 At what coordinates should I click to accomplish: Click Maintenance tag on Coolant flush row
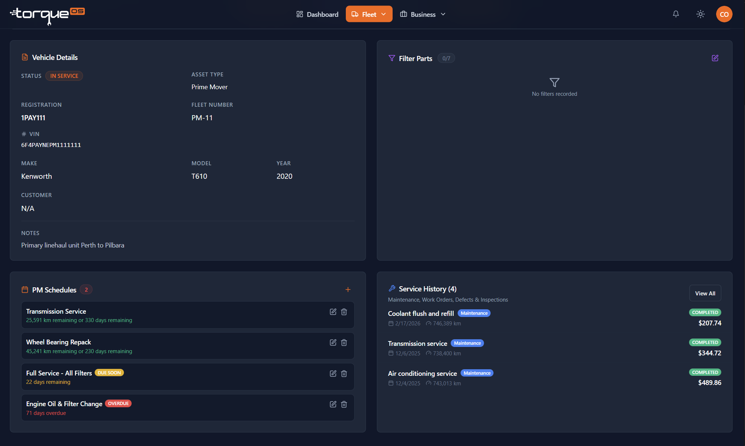(x=474, y=313)
